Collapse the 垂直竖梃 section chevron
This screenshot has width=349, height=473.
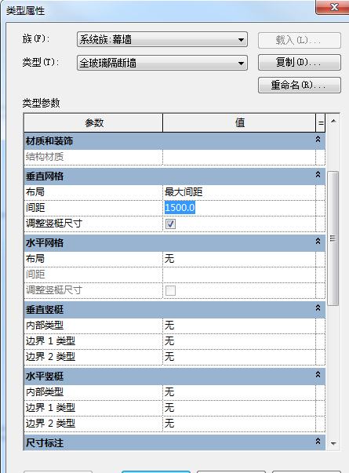318,308
